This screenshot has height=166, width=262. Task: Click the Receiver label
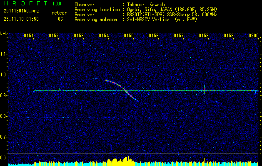click(85, 15)
